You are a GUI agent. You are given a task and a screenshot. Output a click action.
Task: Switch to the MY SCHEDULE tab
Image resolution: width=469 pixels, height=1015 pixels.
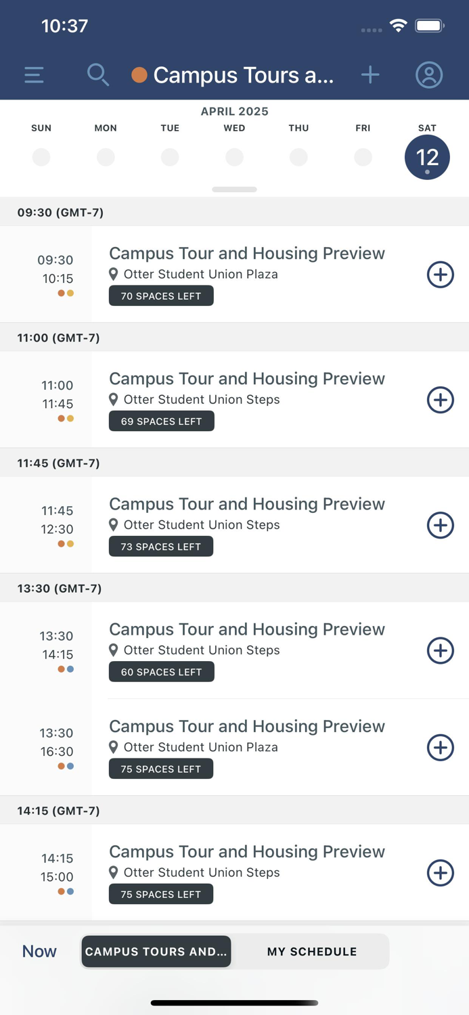click(311, 951)
